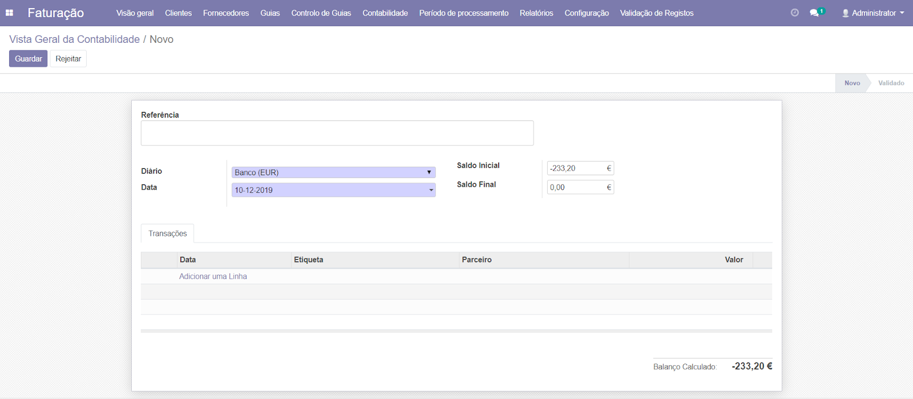
Task: Click the clock activities icon
Action: pos(794,13)
